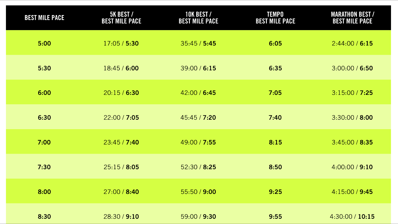Select the 22:00 / 7:05 5K cell
Image resolution: width=398 pixels, height=224 pixels.
tap(121, 118)
